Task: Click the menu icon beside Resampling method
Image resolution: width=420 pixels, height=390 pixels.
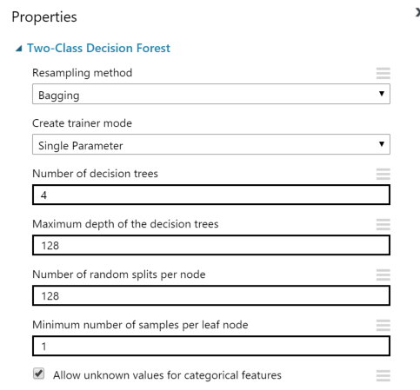Action: 383,73
